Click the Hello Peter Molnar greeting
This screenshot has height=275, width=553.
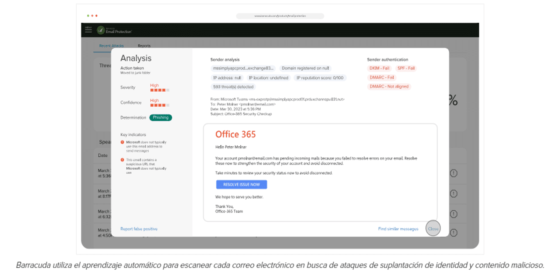point(231,147)
